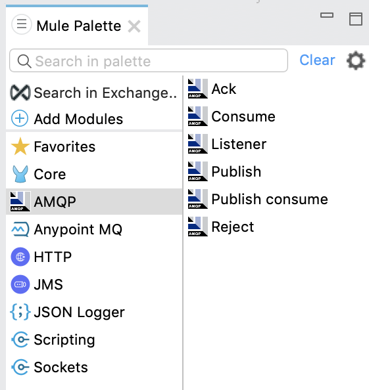Image resolution: width=369 pixels, height=390 pixels.
Task: Click the Sockets module icon
Action: 20,367
